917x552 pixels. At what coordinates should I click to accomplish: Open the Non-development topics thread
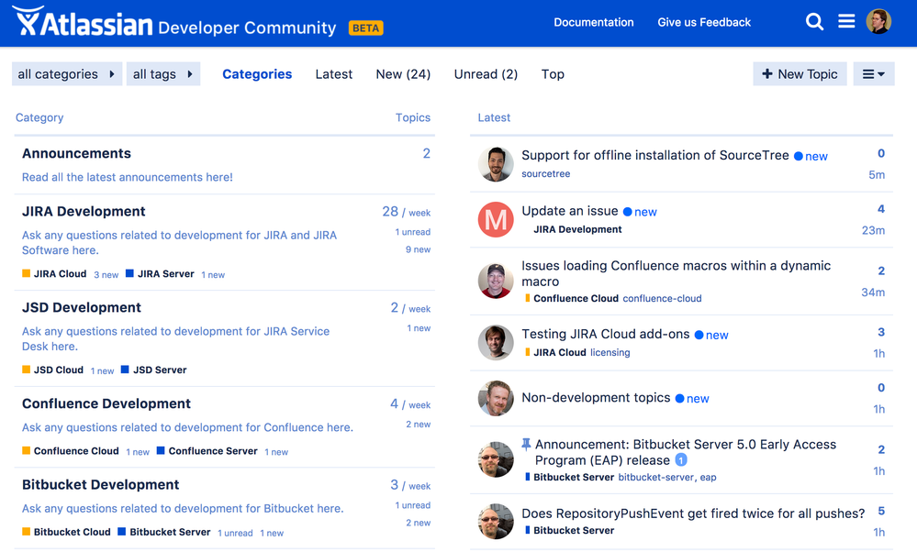[x=596, y=398]
